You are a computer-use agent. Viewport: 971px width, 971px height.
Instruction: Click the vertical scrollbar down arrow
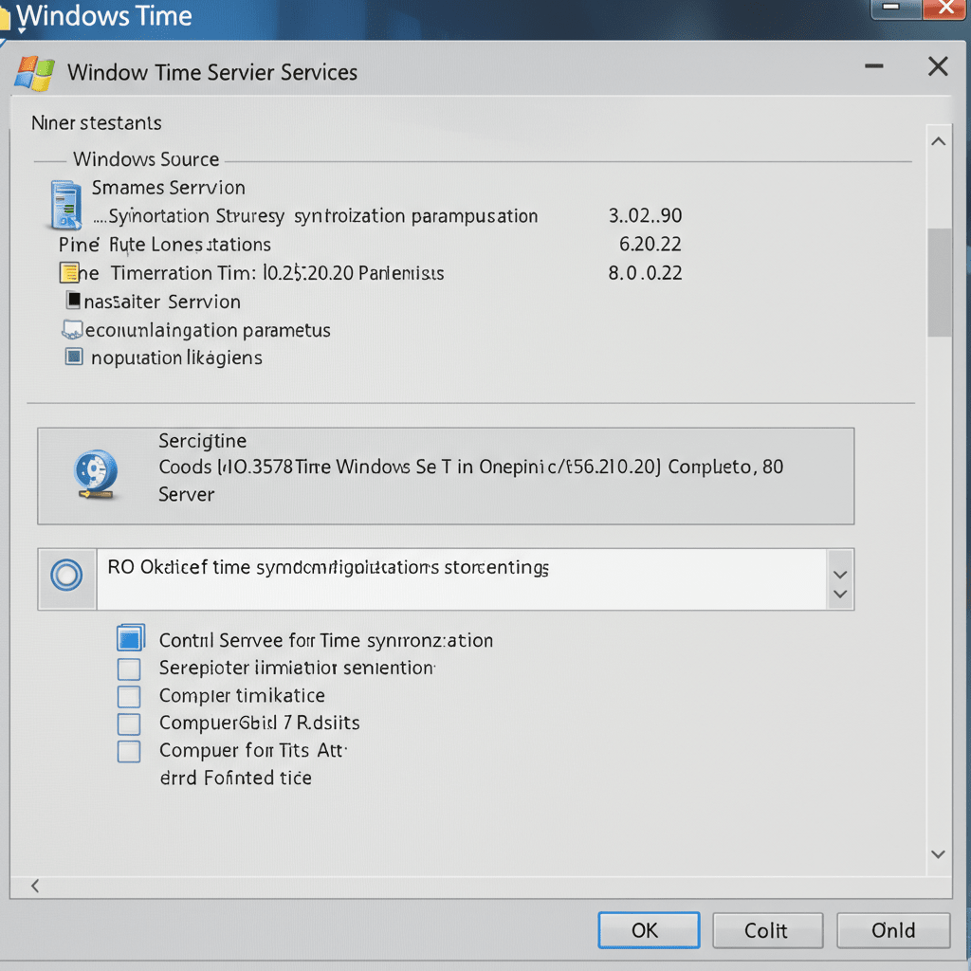tap(939, 854)
